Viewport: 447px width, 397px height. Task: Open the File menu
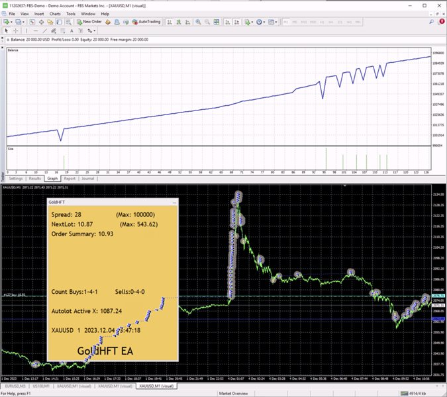(x=12, y=14)
